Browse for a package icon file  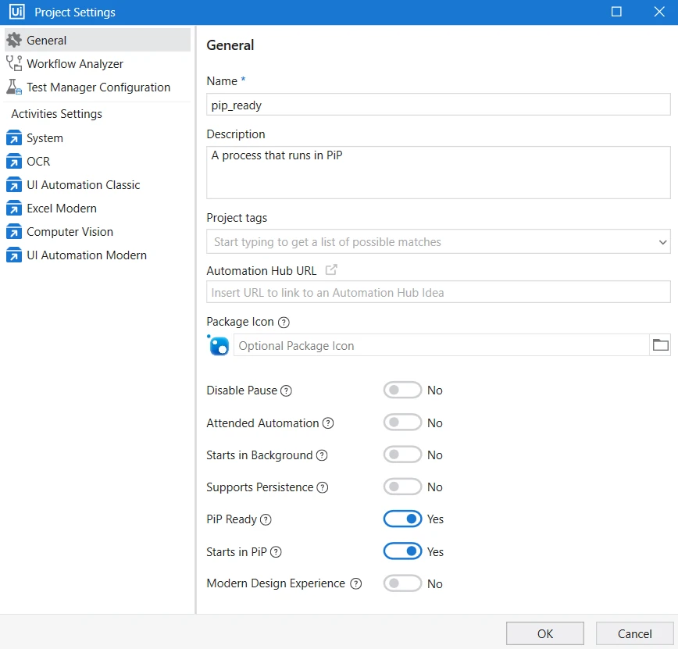660,345
